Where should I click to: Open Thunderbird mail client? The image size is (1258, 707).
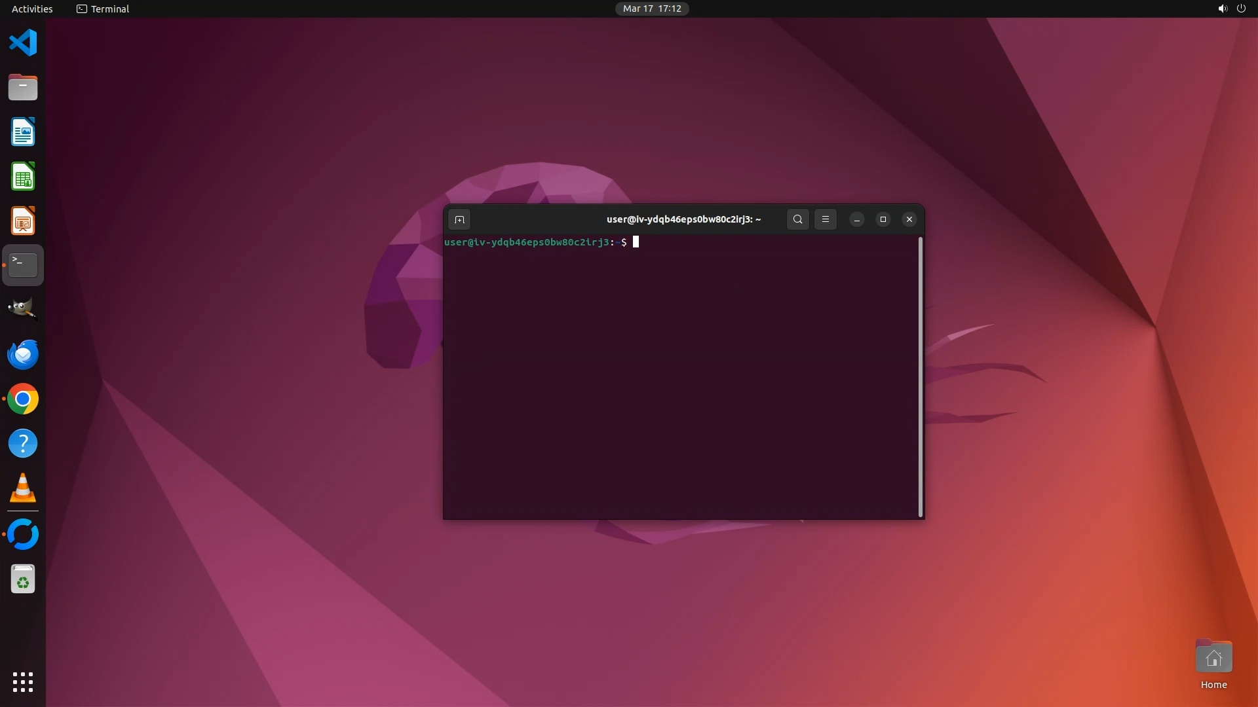[23, 354]
